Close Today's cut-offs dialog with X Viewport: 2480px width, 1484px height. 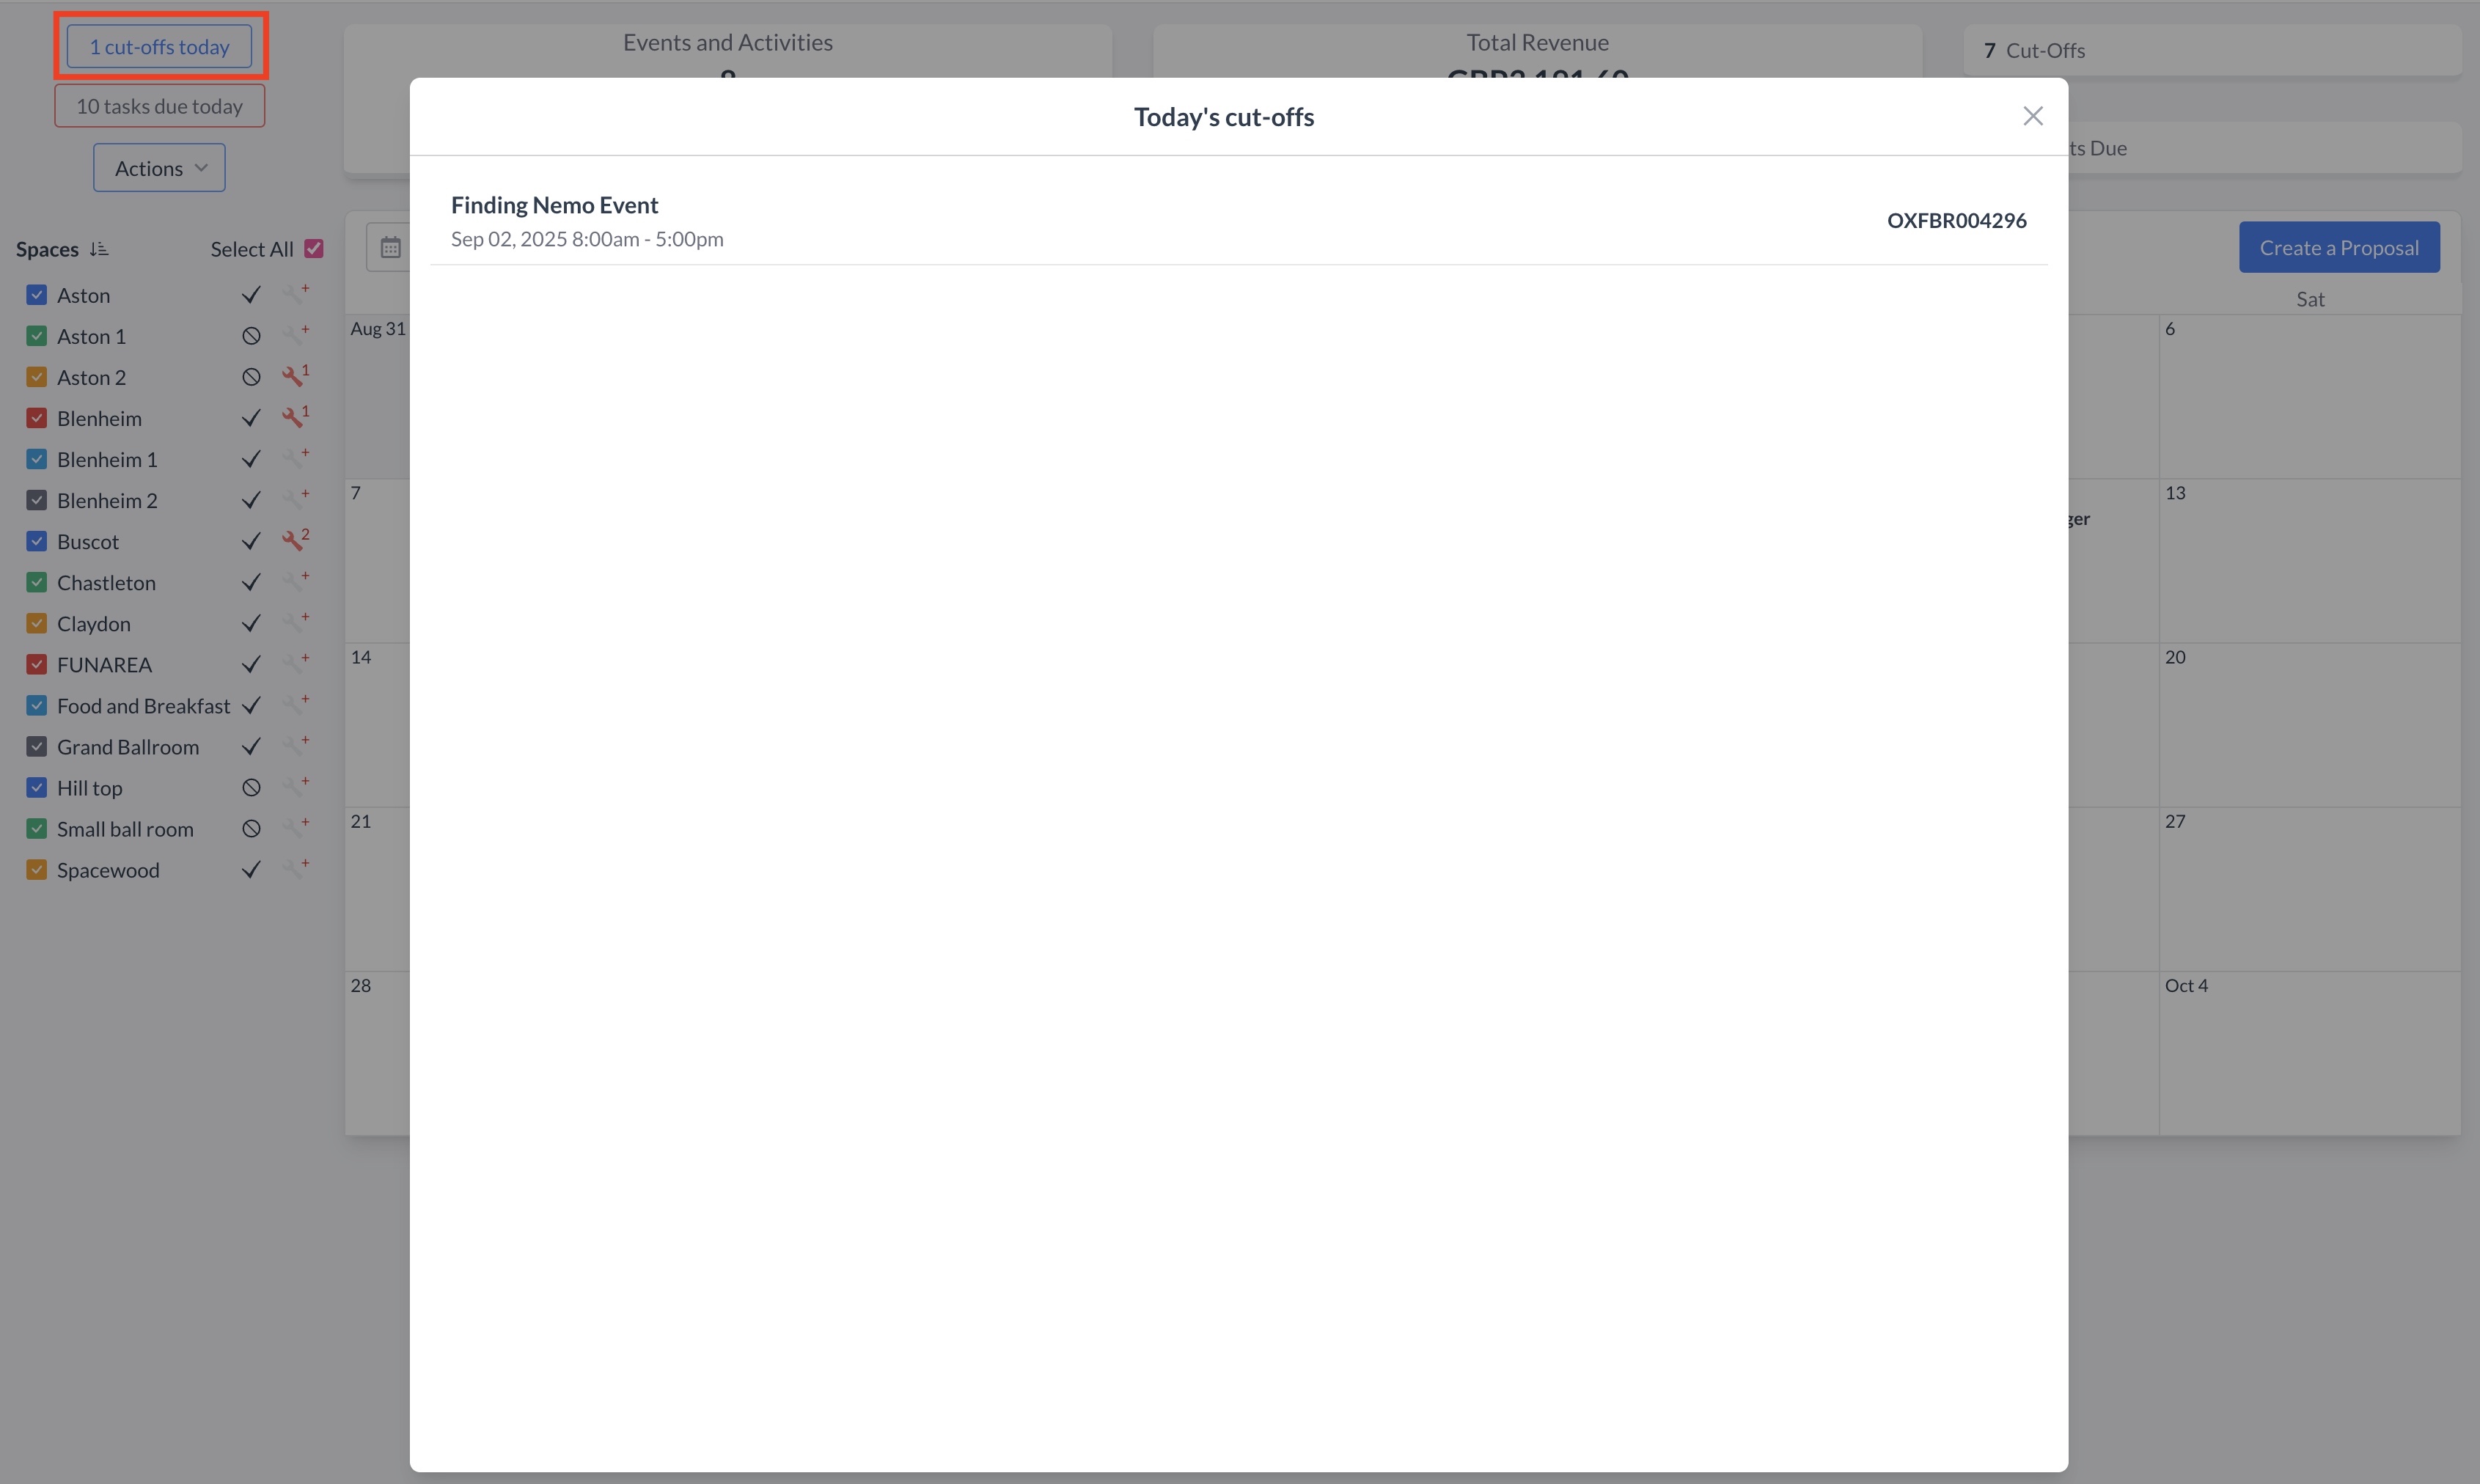coord(2032,116)
